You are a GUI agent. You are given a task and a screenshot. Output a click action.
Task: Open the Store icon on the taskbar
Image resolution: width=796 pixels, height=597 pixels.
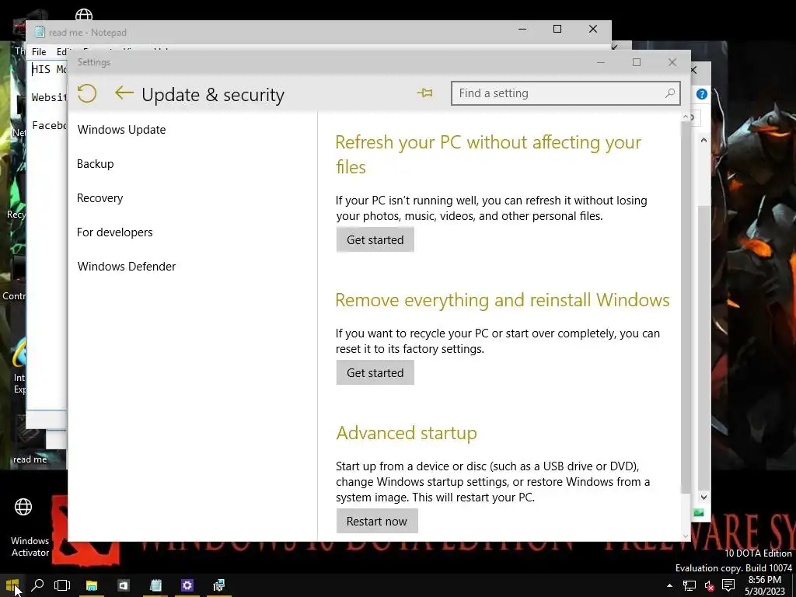point(124,585)
